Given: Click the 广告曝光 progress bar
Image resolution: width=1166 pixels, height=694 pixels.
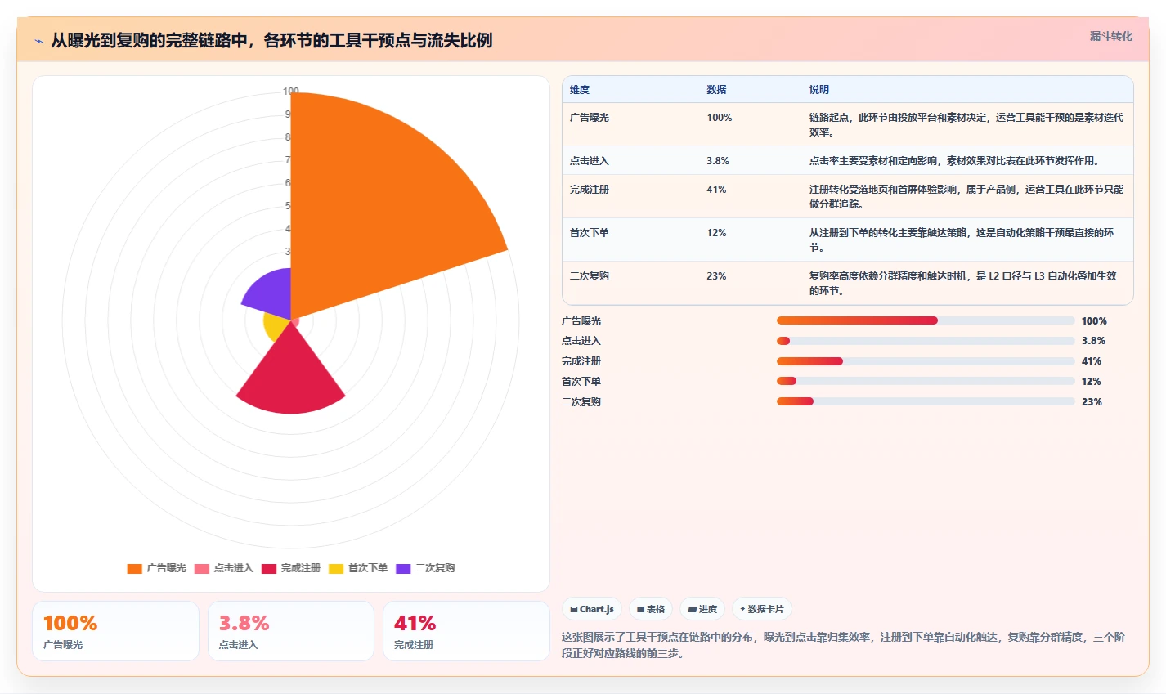Looking at the screenshot, I should [x=926, y=320].
